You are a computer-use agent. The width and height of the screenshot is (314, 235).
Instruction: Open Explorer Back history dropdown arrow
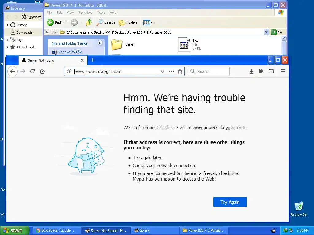tap(66, 22)
